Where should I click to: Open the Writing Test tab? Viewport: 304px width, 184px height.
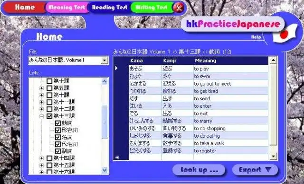tap(152, 8)
